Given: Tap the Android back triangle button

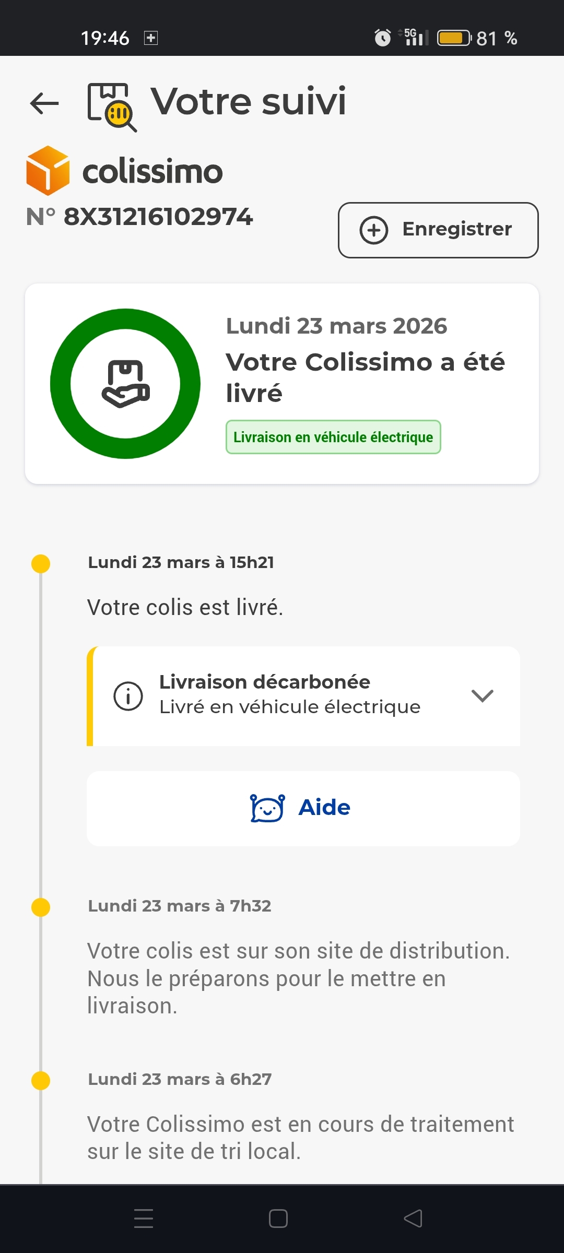Looking at the screenshot, I should pyautogui.click(x=413, y=1219).
